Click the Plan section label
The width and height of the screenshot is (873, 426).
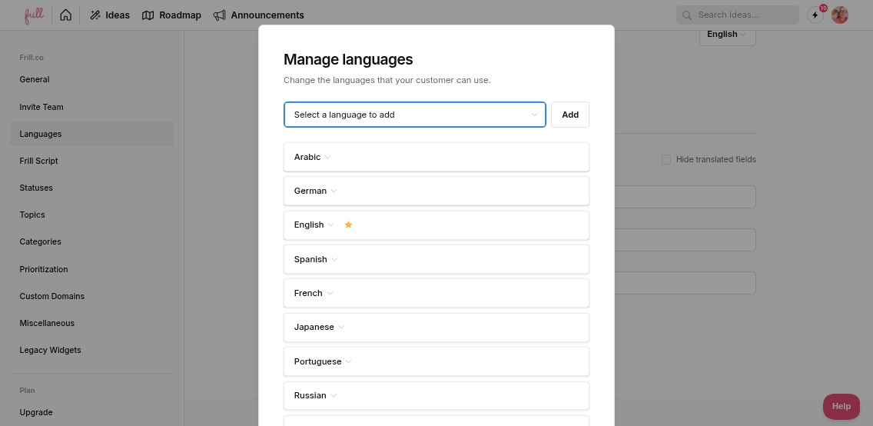click(28, 391)
